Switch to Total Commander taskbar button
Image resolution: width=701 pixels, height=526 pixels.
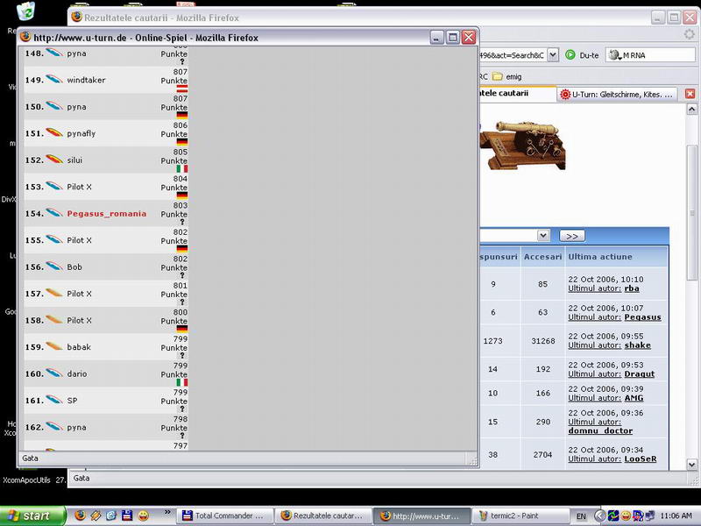pos(224,515)
